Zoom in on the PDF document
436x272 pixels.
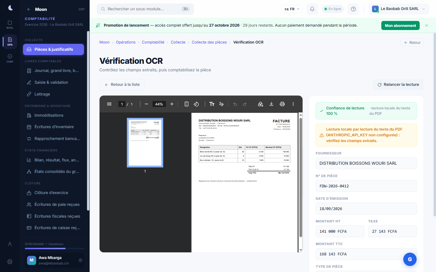click(x=172, y=104)
